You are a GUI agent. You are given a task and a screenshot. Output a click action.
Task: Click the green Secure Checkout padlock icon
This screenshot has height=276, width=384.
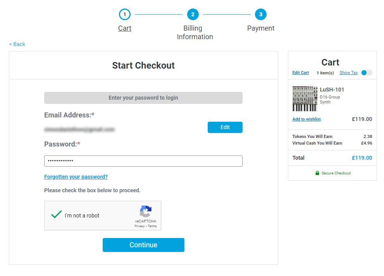pos(319,173)
